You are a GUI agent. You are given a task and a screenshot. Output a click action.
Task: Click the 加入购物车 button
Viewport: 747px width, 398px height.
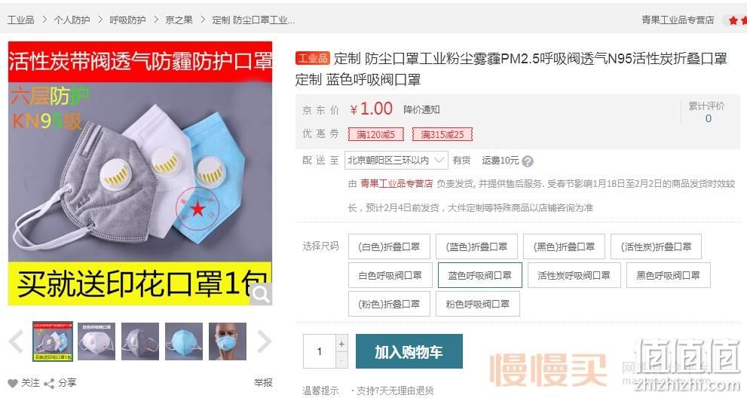pyautogui.click(x=409, y=351)
